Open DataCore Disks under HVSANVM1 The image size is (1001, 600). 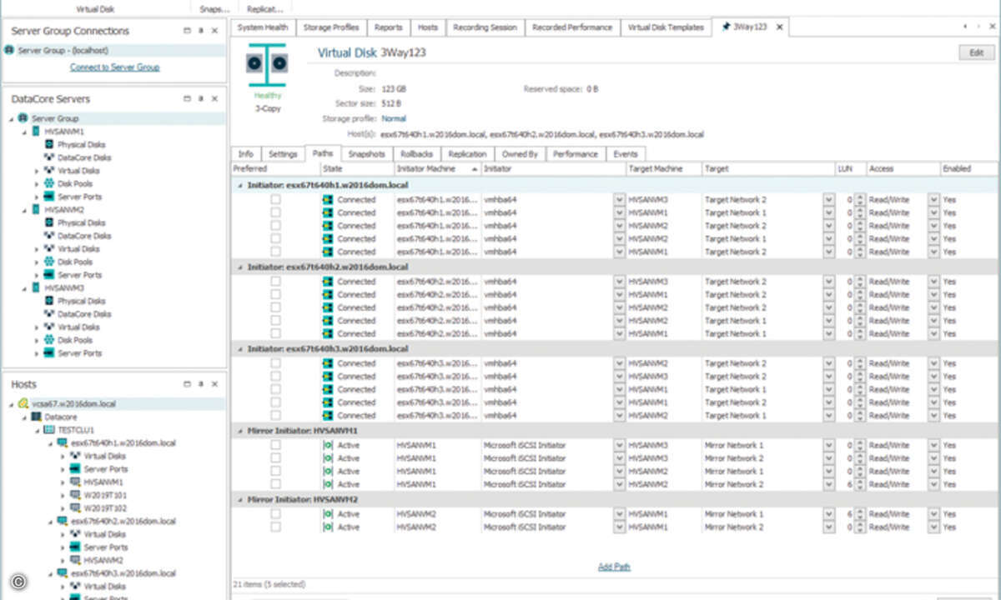coord(84,157)
